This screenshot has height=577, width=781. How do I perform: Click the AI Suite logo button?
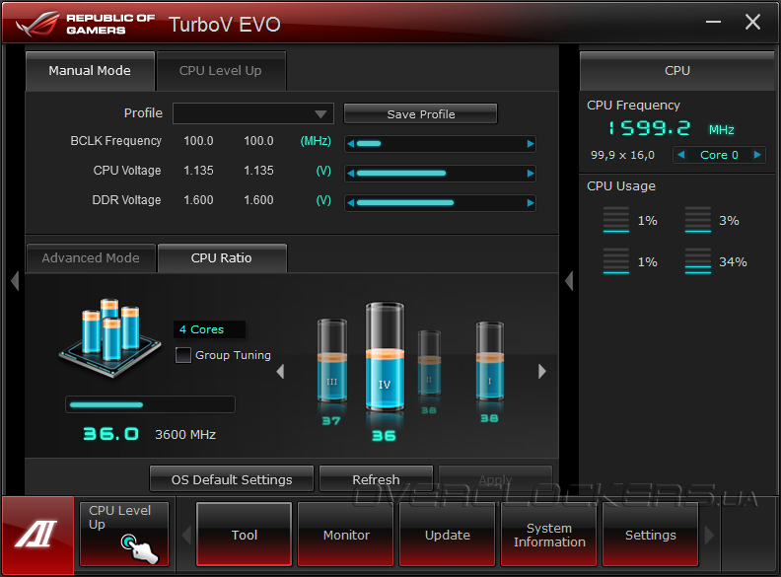(37, 536)
